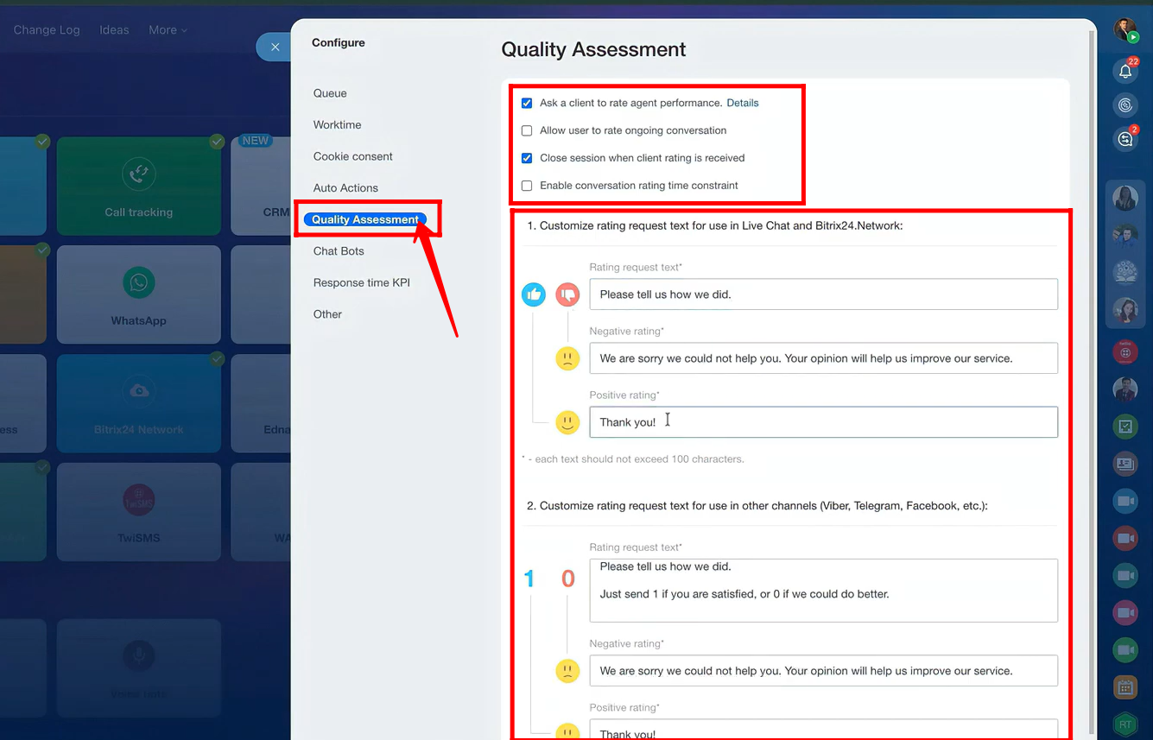Image resolution: width=1153 pixels, height=740 pixels.
Task: Uncheck 'Close session when client rating is received'
Action: click(527, 159)
